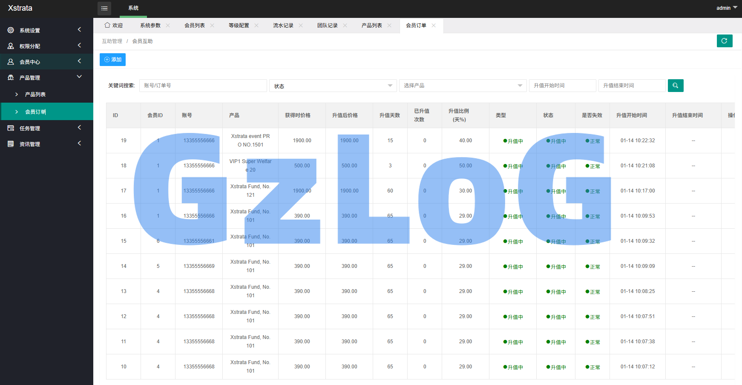Open the 选择产品 dropdown
This screenshot has height=385, width=742.
click(x=463, y=86)
